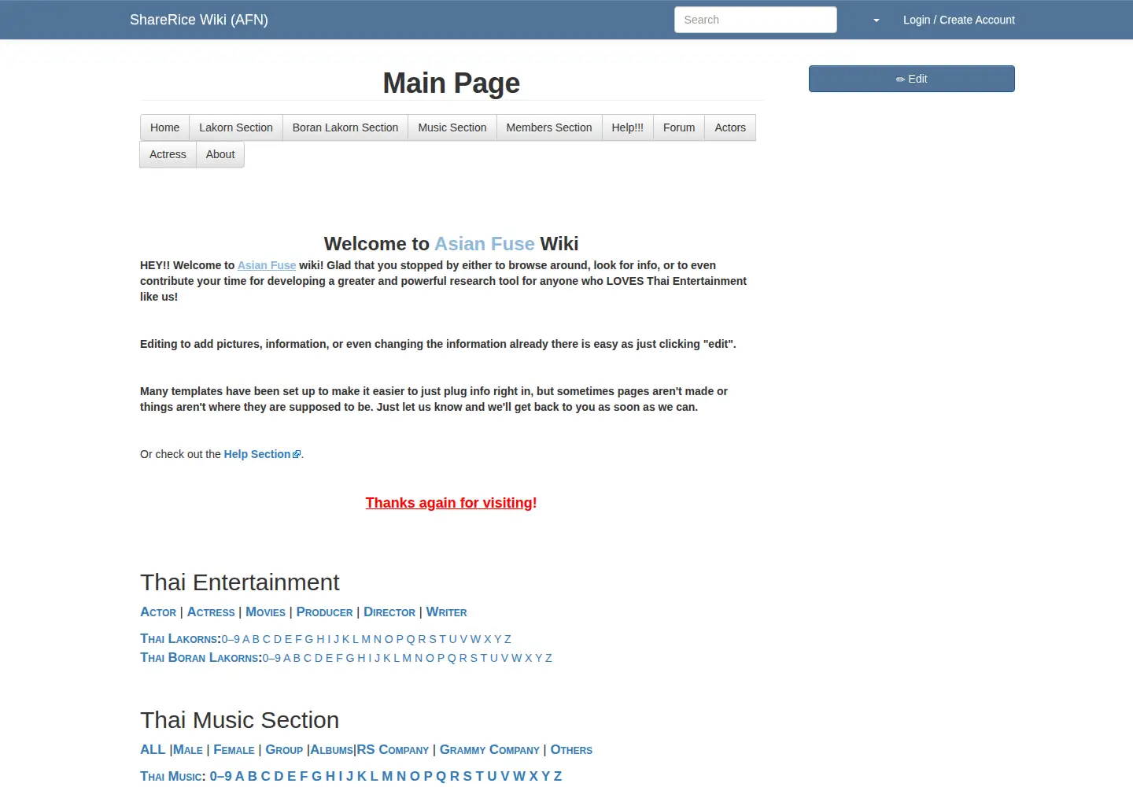This screenshot has height=787, width=1133.
Task: Select the Home tab
Action: (164, 127)
